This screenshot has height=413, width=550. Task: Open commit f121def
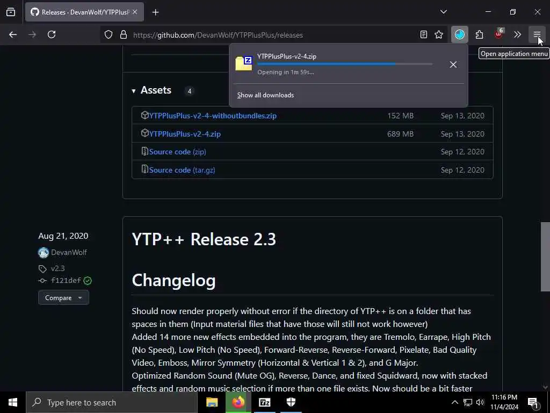[66, 280]
